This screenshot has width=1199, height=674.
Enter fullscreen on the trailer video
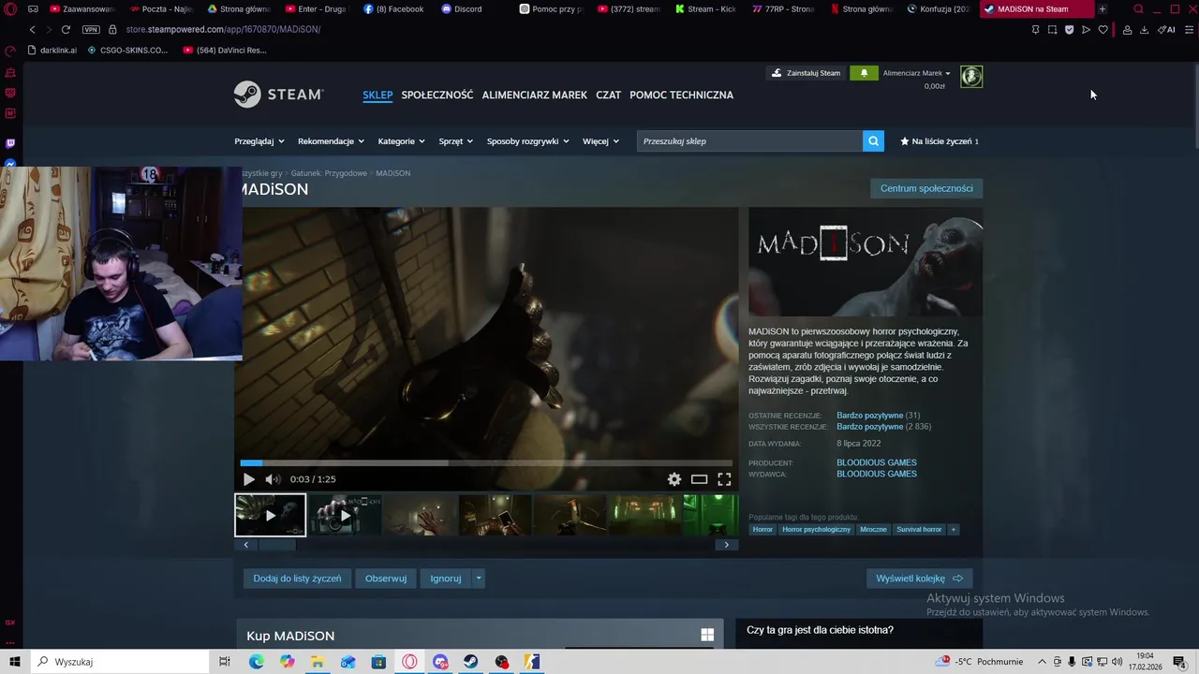click(724, 479)
